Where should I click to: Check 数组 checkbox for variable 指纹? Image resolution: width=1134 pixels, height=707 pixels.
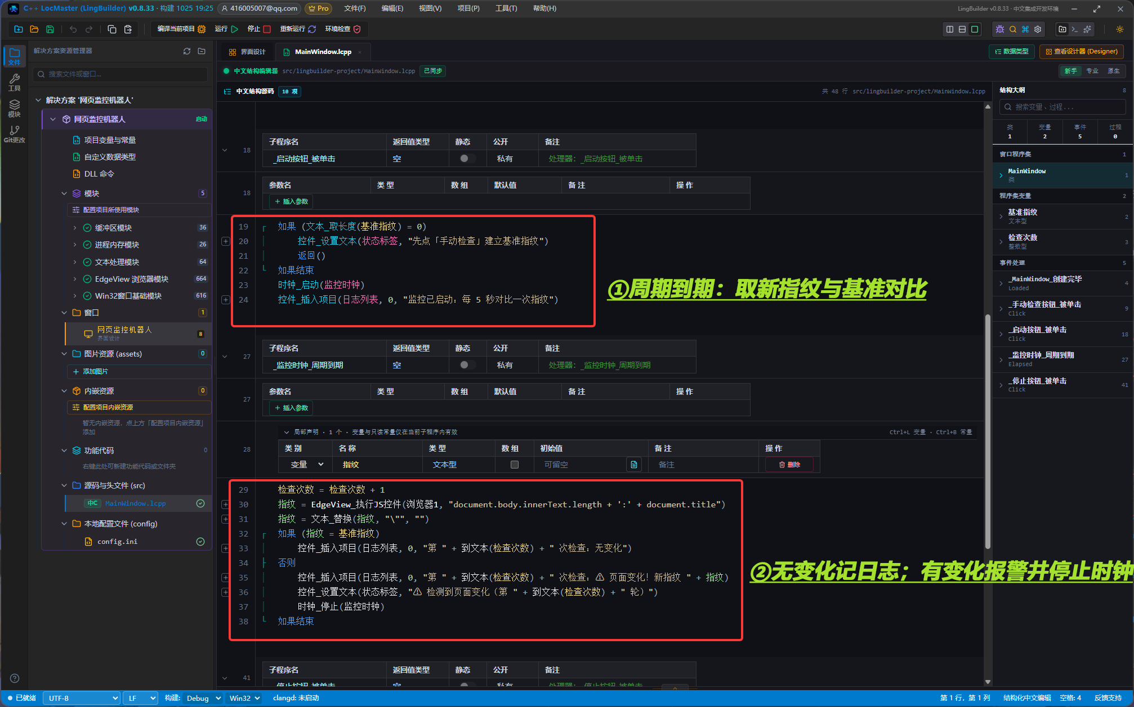point(514,465)
